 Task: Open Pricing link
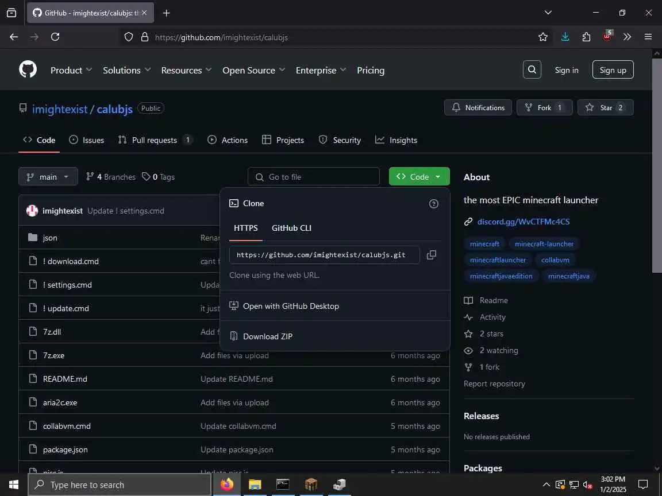371,71
